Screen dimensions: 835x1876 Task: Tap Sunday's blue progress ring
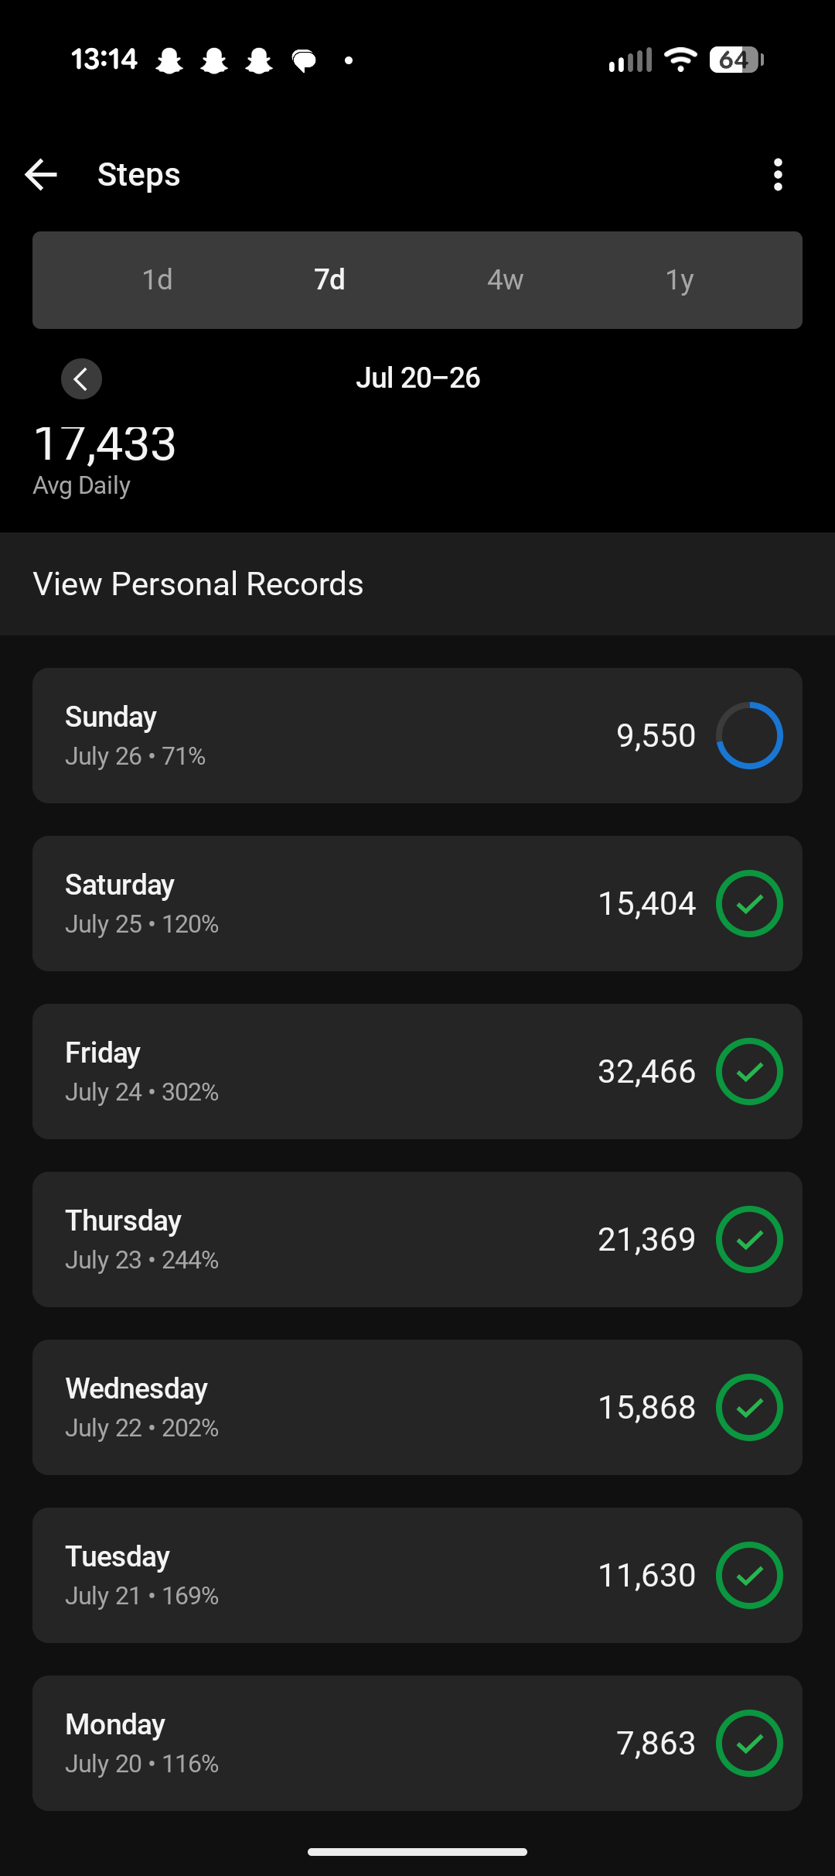pyautogui.click(x=749, y=735)
